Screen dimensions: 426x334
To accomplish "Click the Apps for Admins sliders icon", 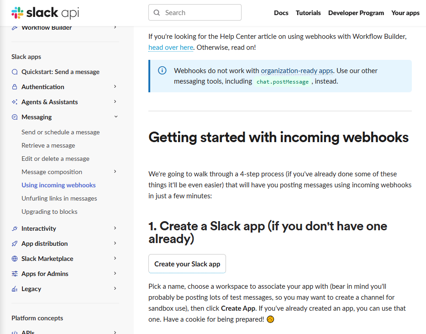I will coord(15,274).
